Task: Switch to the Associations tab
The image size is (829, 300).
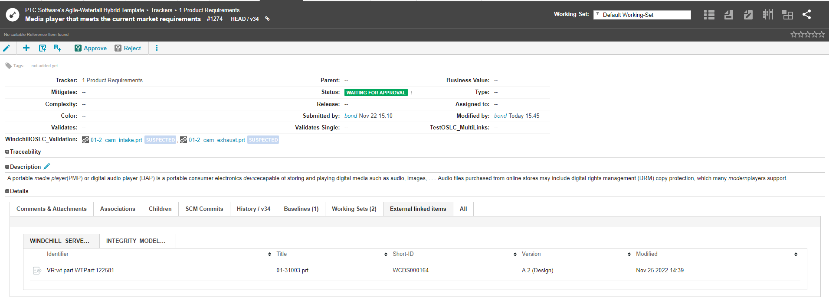Action: click(x=118, y=209)
